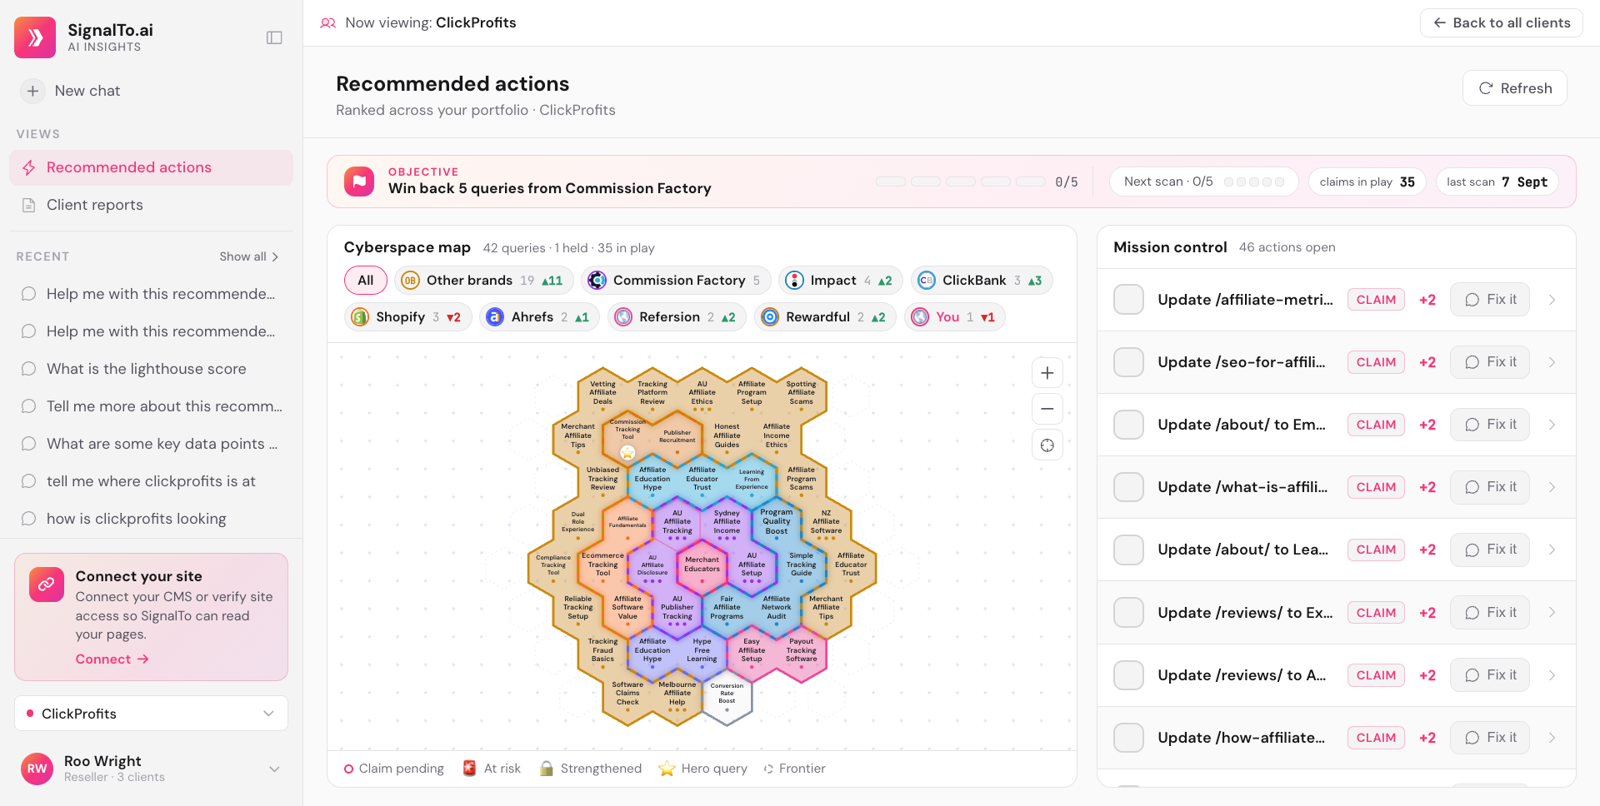Screen dimensions: 1600x806
Task: Click the Commission Factory brand icon
Action: point(597,281)
